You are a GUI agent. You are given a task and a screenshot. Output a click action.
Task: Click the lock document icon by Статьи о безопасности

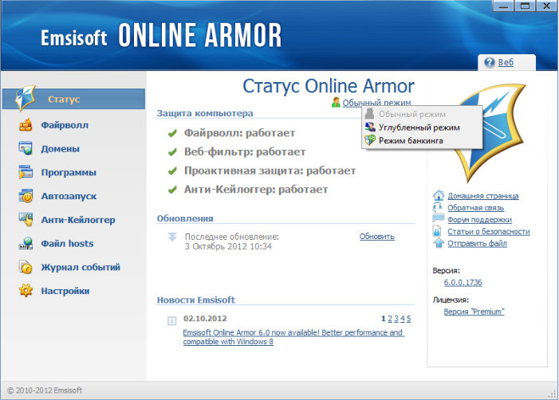[437, 231]
